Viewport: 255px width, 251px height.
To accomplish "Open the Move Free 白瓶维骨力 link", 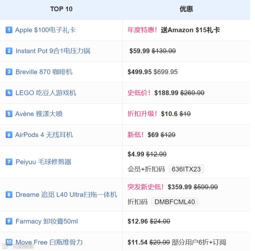I will 49,242.
